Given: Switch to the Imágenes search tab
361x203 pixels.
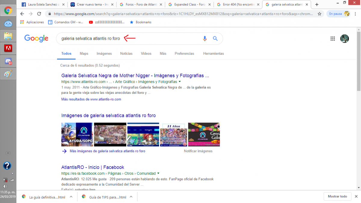Looking at the screenshot, I should pos(104,54).
